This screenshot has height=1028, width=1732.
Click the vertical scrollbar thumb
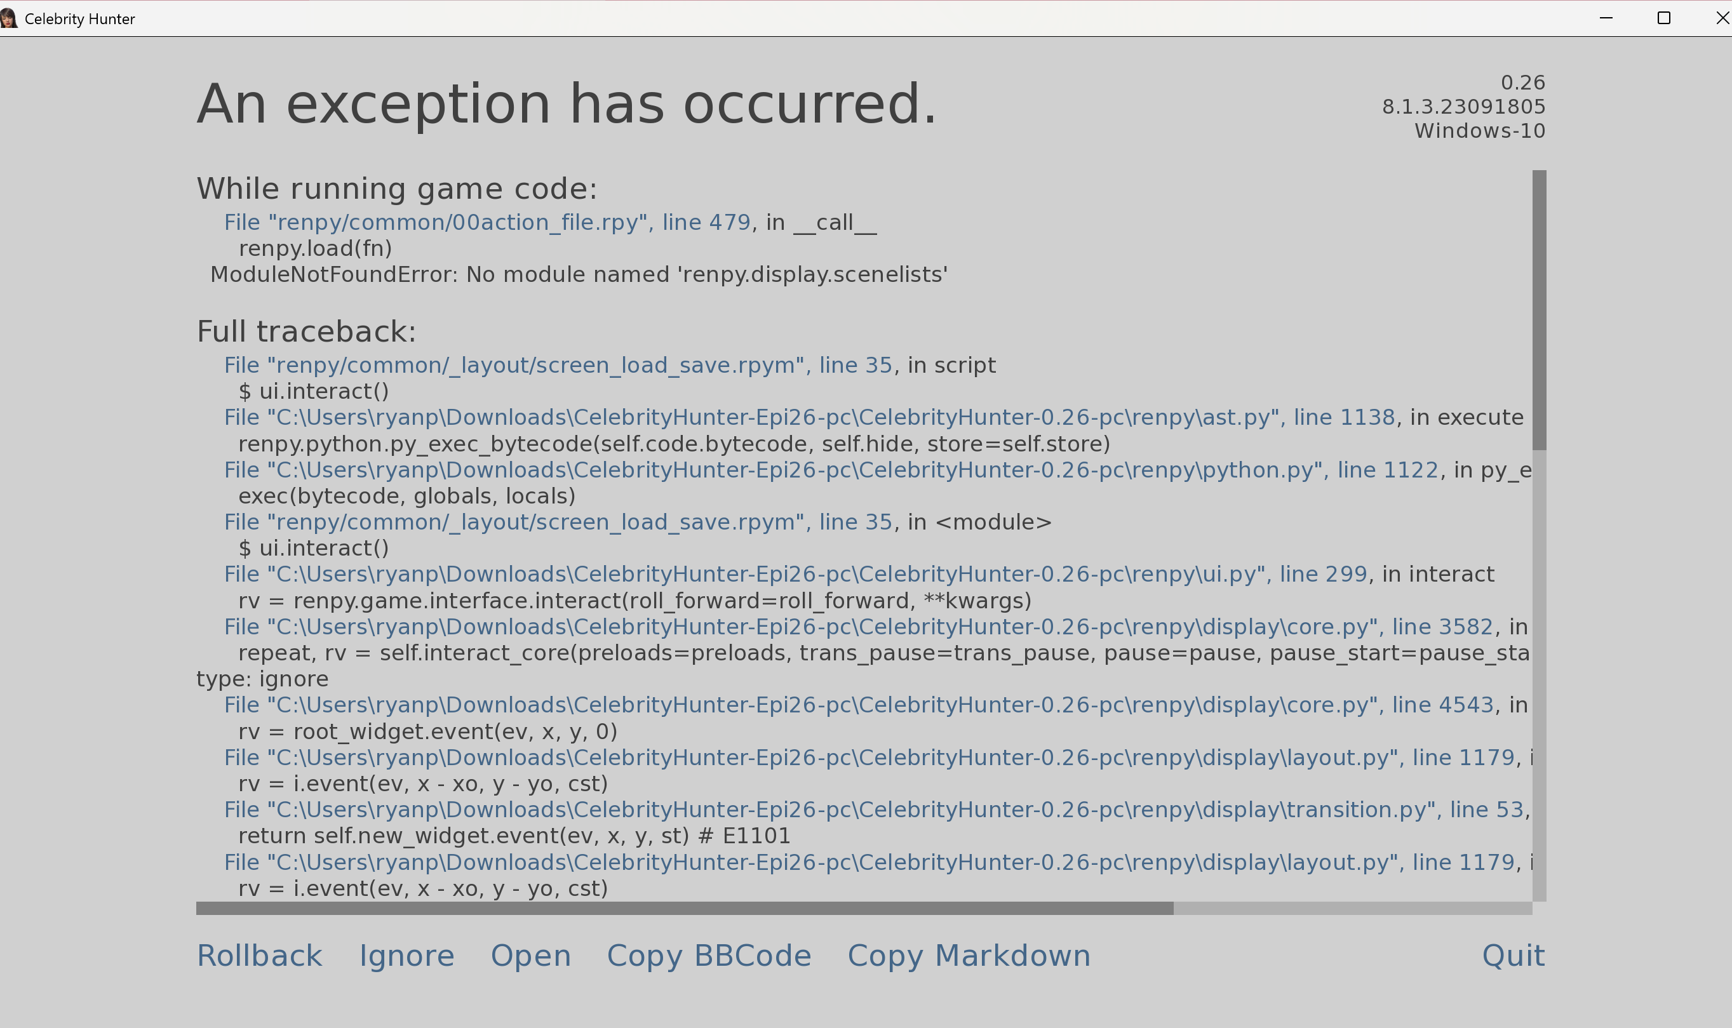pos(1539,310)
